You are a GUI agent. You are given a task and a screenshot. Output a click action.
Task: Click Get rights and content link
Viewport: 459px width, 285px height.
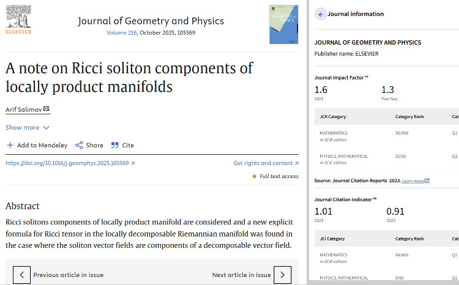pos(266,163)
